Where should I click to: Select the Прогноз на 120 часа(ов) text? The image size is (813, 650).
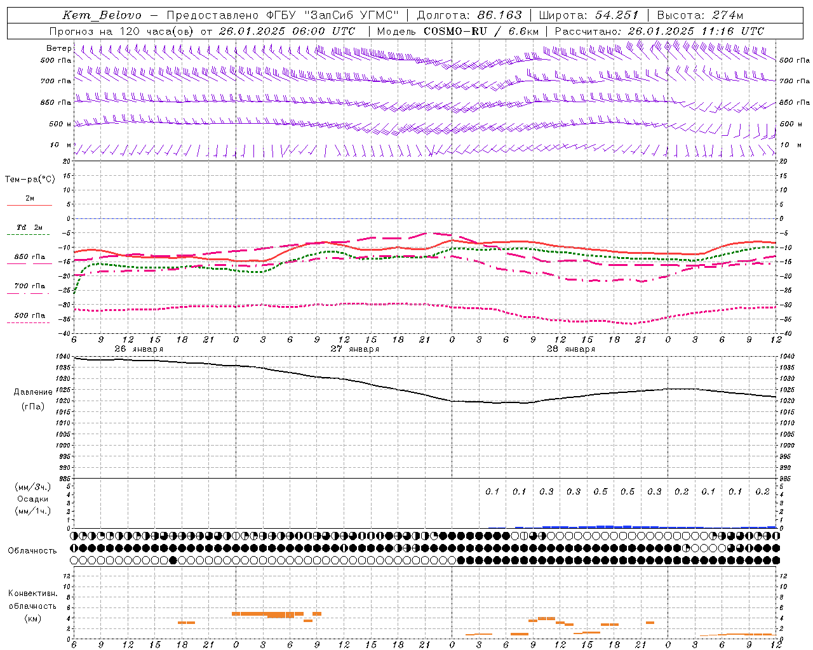pos(122,31)
